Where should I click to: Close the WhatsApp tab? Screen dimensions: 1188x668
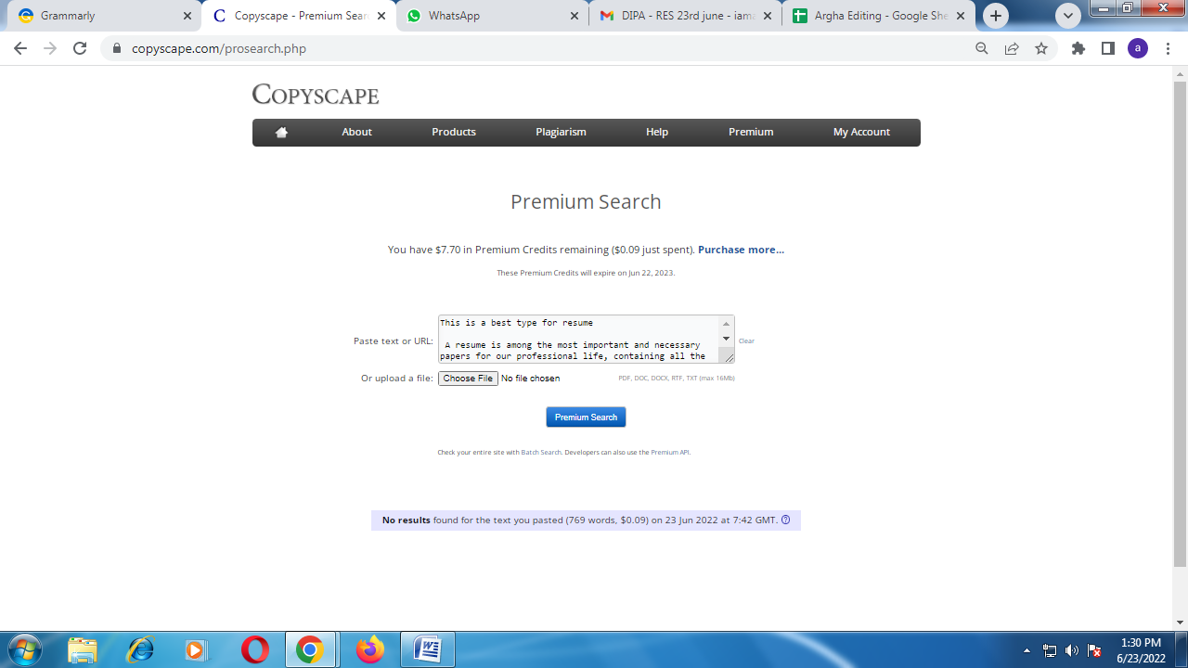tap(575, 16)
